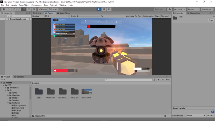The width and height of the screenshot is (215, 121).
Task: Open AssetBundle None dropdown
Action: (x=196, y=115)
